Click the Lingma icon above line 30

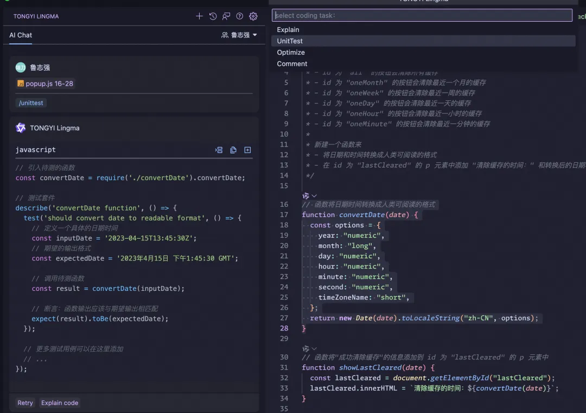point(305,349)
